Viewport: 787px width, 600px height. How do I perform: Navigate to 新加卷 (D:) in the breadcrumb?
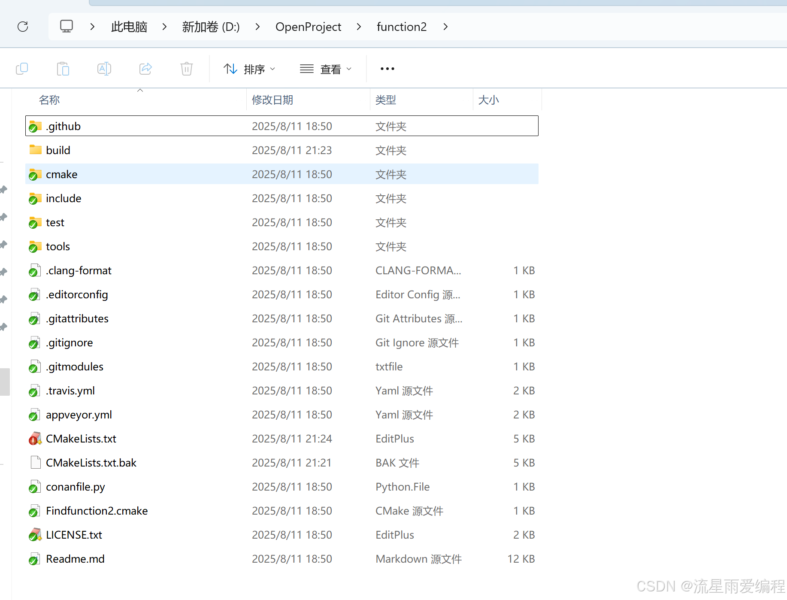(210, 27)
